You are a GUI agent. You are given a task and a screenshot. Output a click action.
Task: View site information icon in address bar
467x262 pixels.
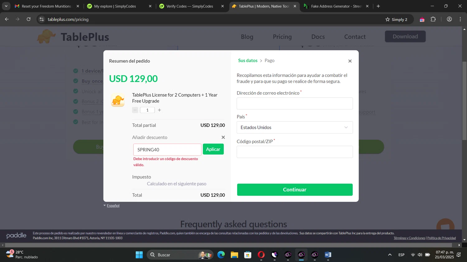pos(42,19)
